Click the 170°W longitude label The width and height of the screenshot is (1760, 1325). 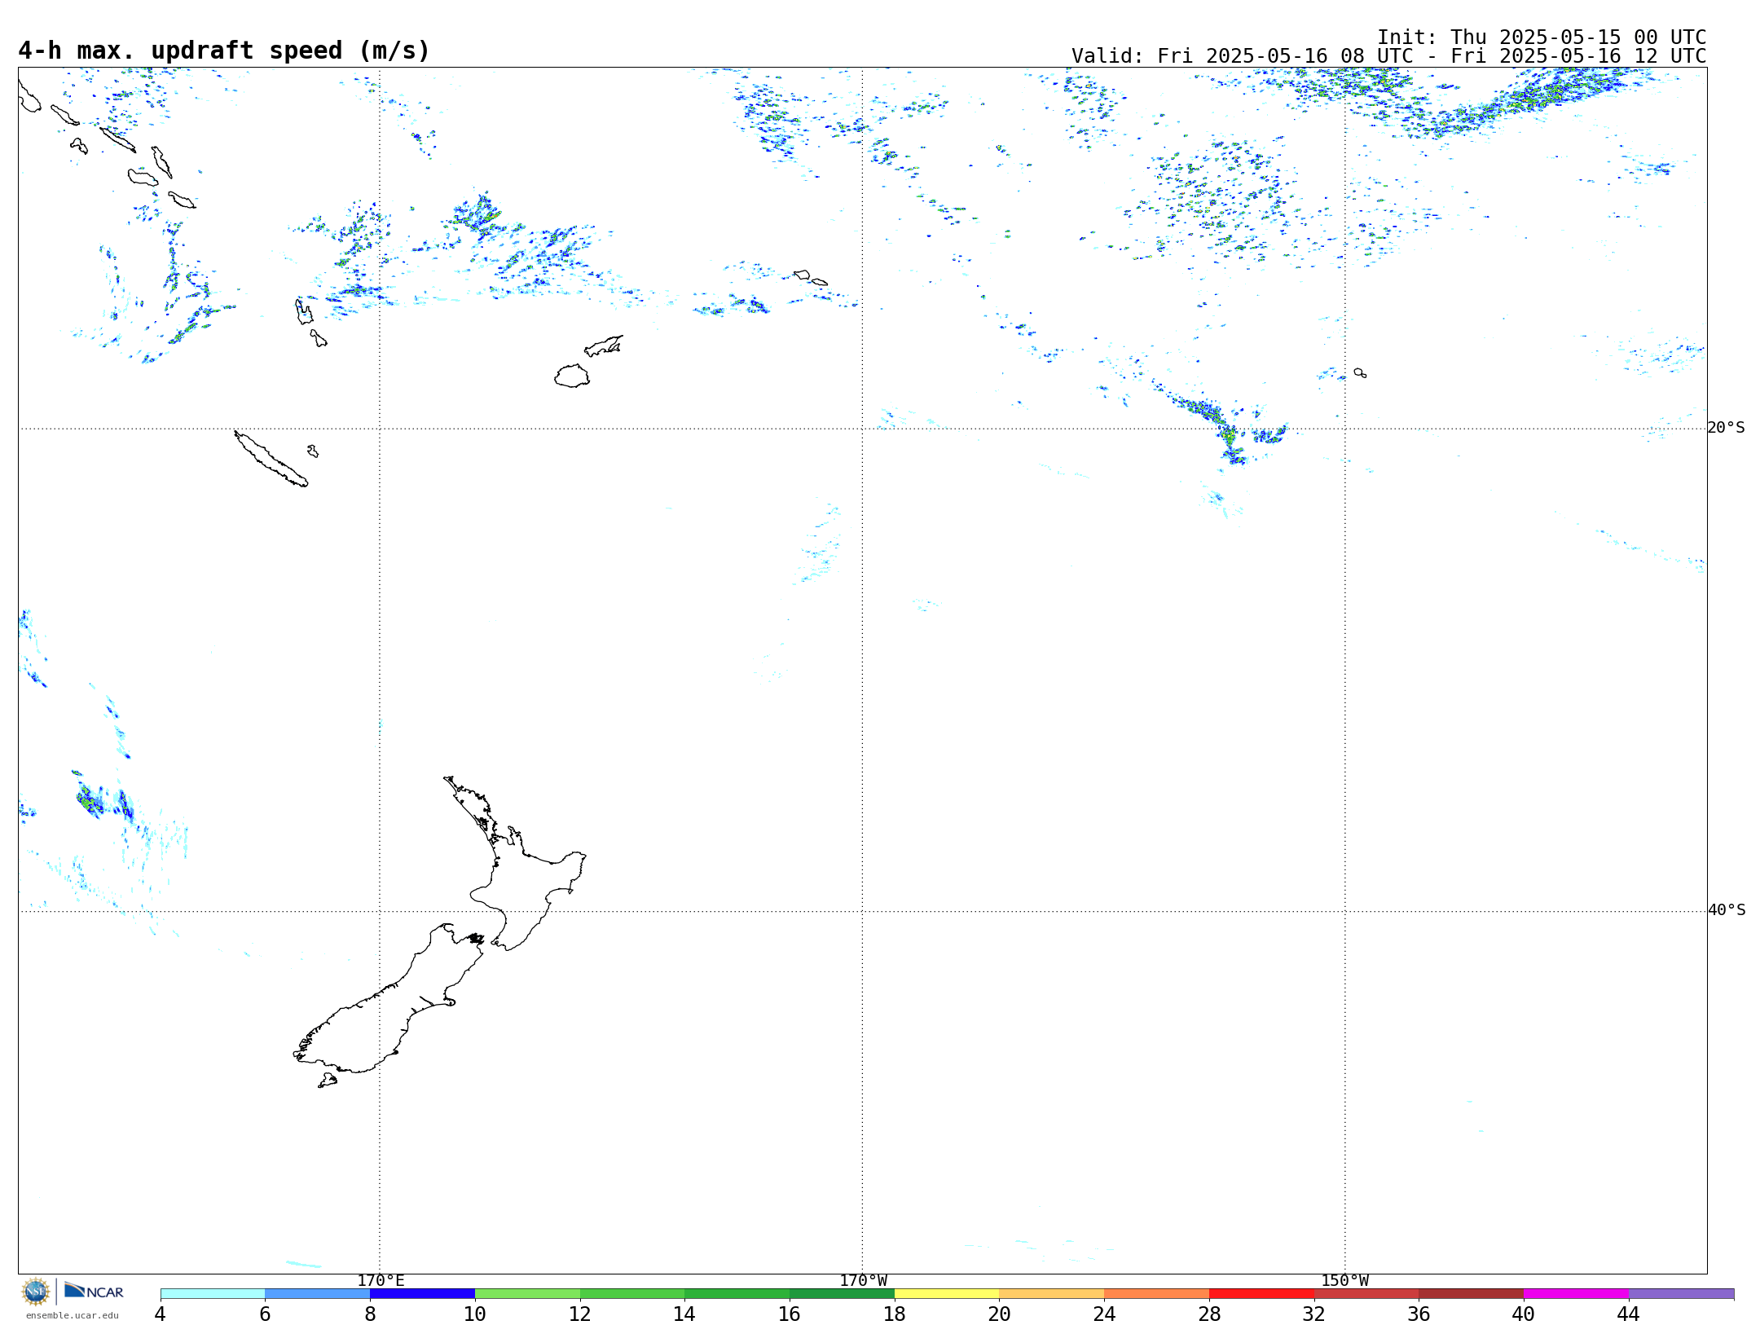click(x=863, y=1280)
